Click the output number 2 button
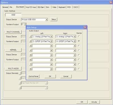Viewport: 113px width, 105px height. (x=30, y=41)
